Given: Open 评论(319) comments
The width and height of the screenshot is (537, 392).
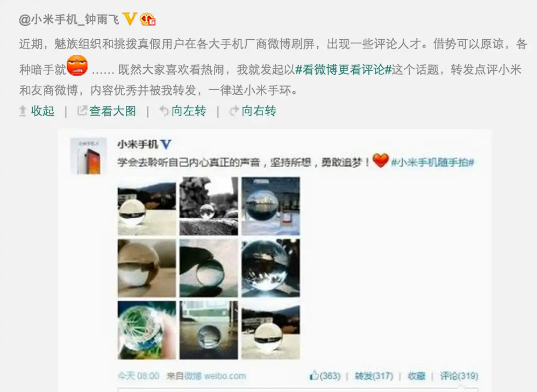Looking at the screenshot, I should (459, 376).
